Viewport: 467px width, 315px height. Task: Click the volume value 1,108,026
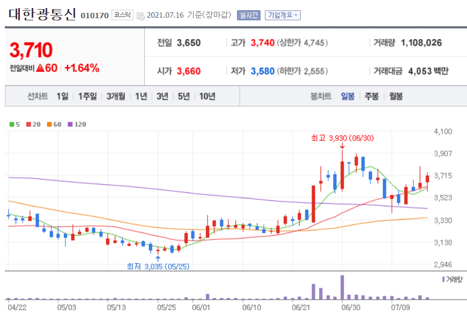(x=421, y=43)
